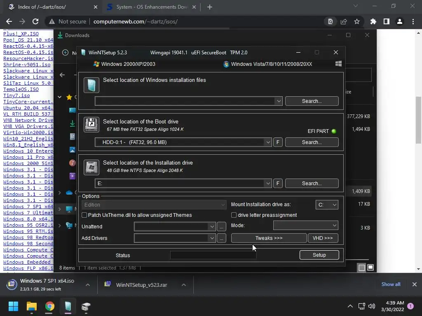Viewport: 422px width, 316px height.
Task: Click Search for Windows installation files
Action: (312, 101)
